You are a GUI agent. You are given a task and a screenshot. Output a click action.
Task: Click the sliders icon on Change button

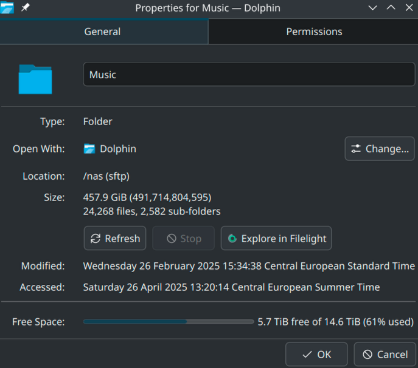tap(356, 149)
